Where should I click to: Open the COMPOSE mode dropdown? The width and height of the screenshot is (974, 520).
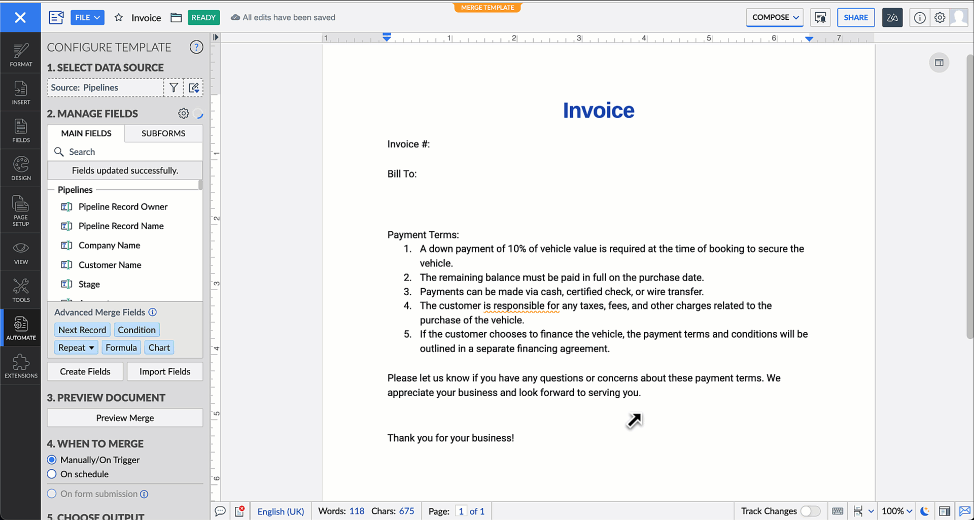(x=775, y=18)
